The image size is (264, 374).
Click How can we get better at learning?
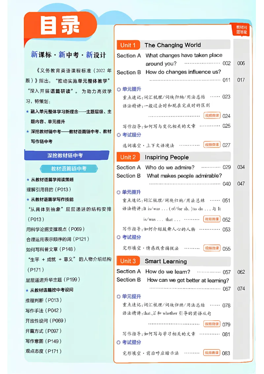coord(188,280)
